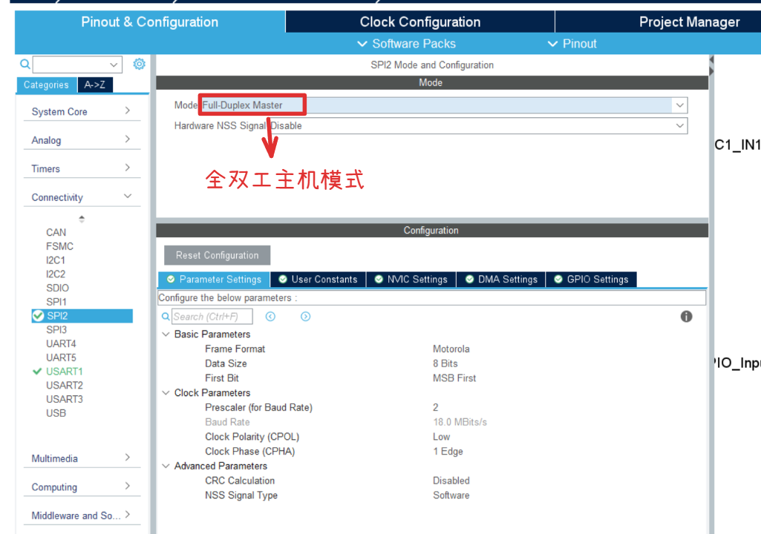
Task: Click the Data Size value 8 Bits
Action: [445, 363]
